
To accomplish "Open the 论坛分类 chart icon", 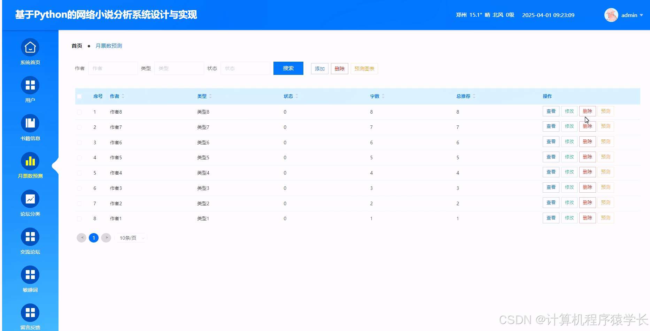I will [x=30, y=199].
